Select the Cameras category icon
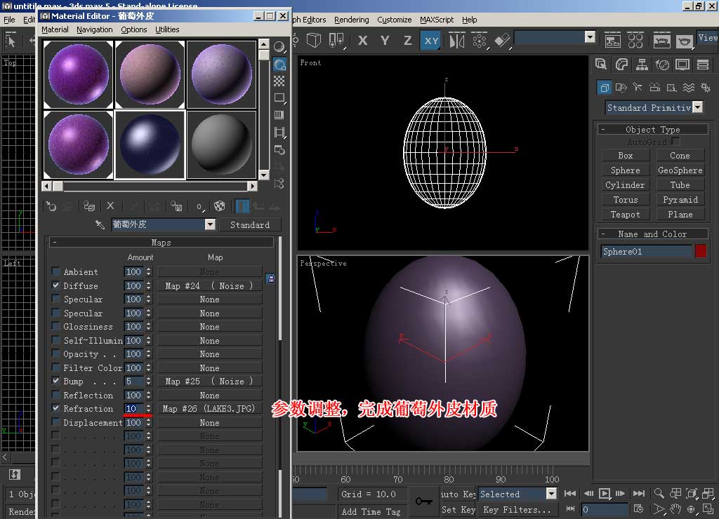 655,88
